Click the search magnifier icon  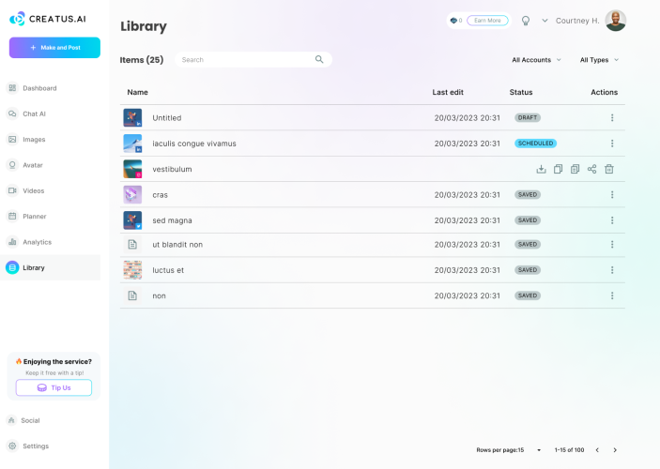point(319,59)
